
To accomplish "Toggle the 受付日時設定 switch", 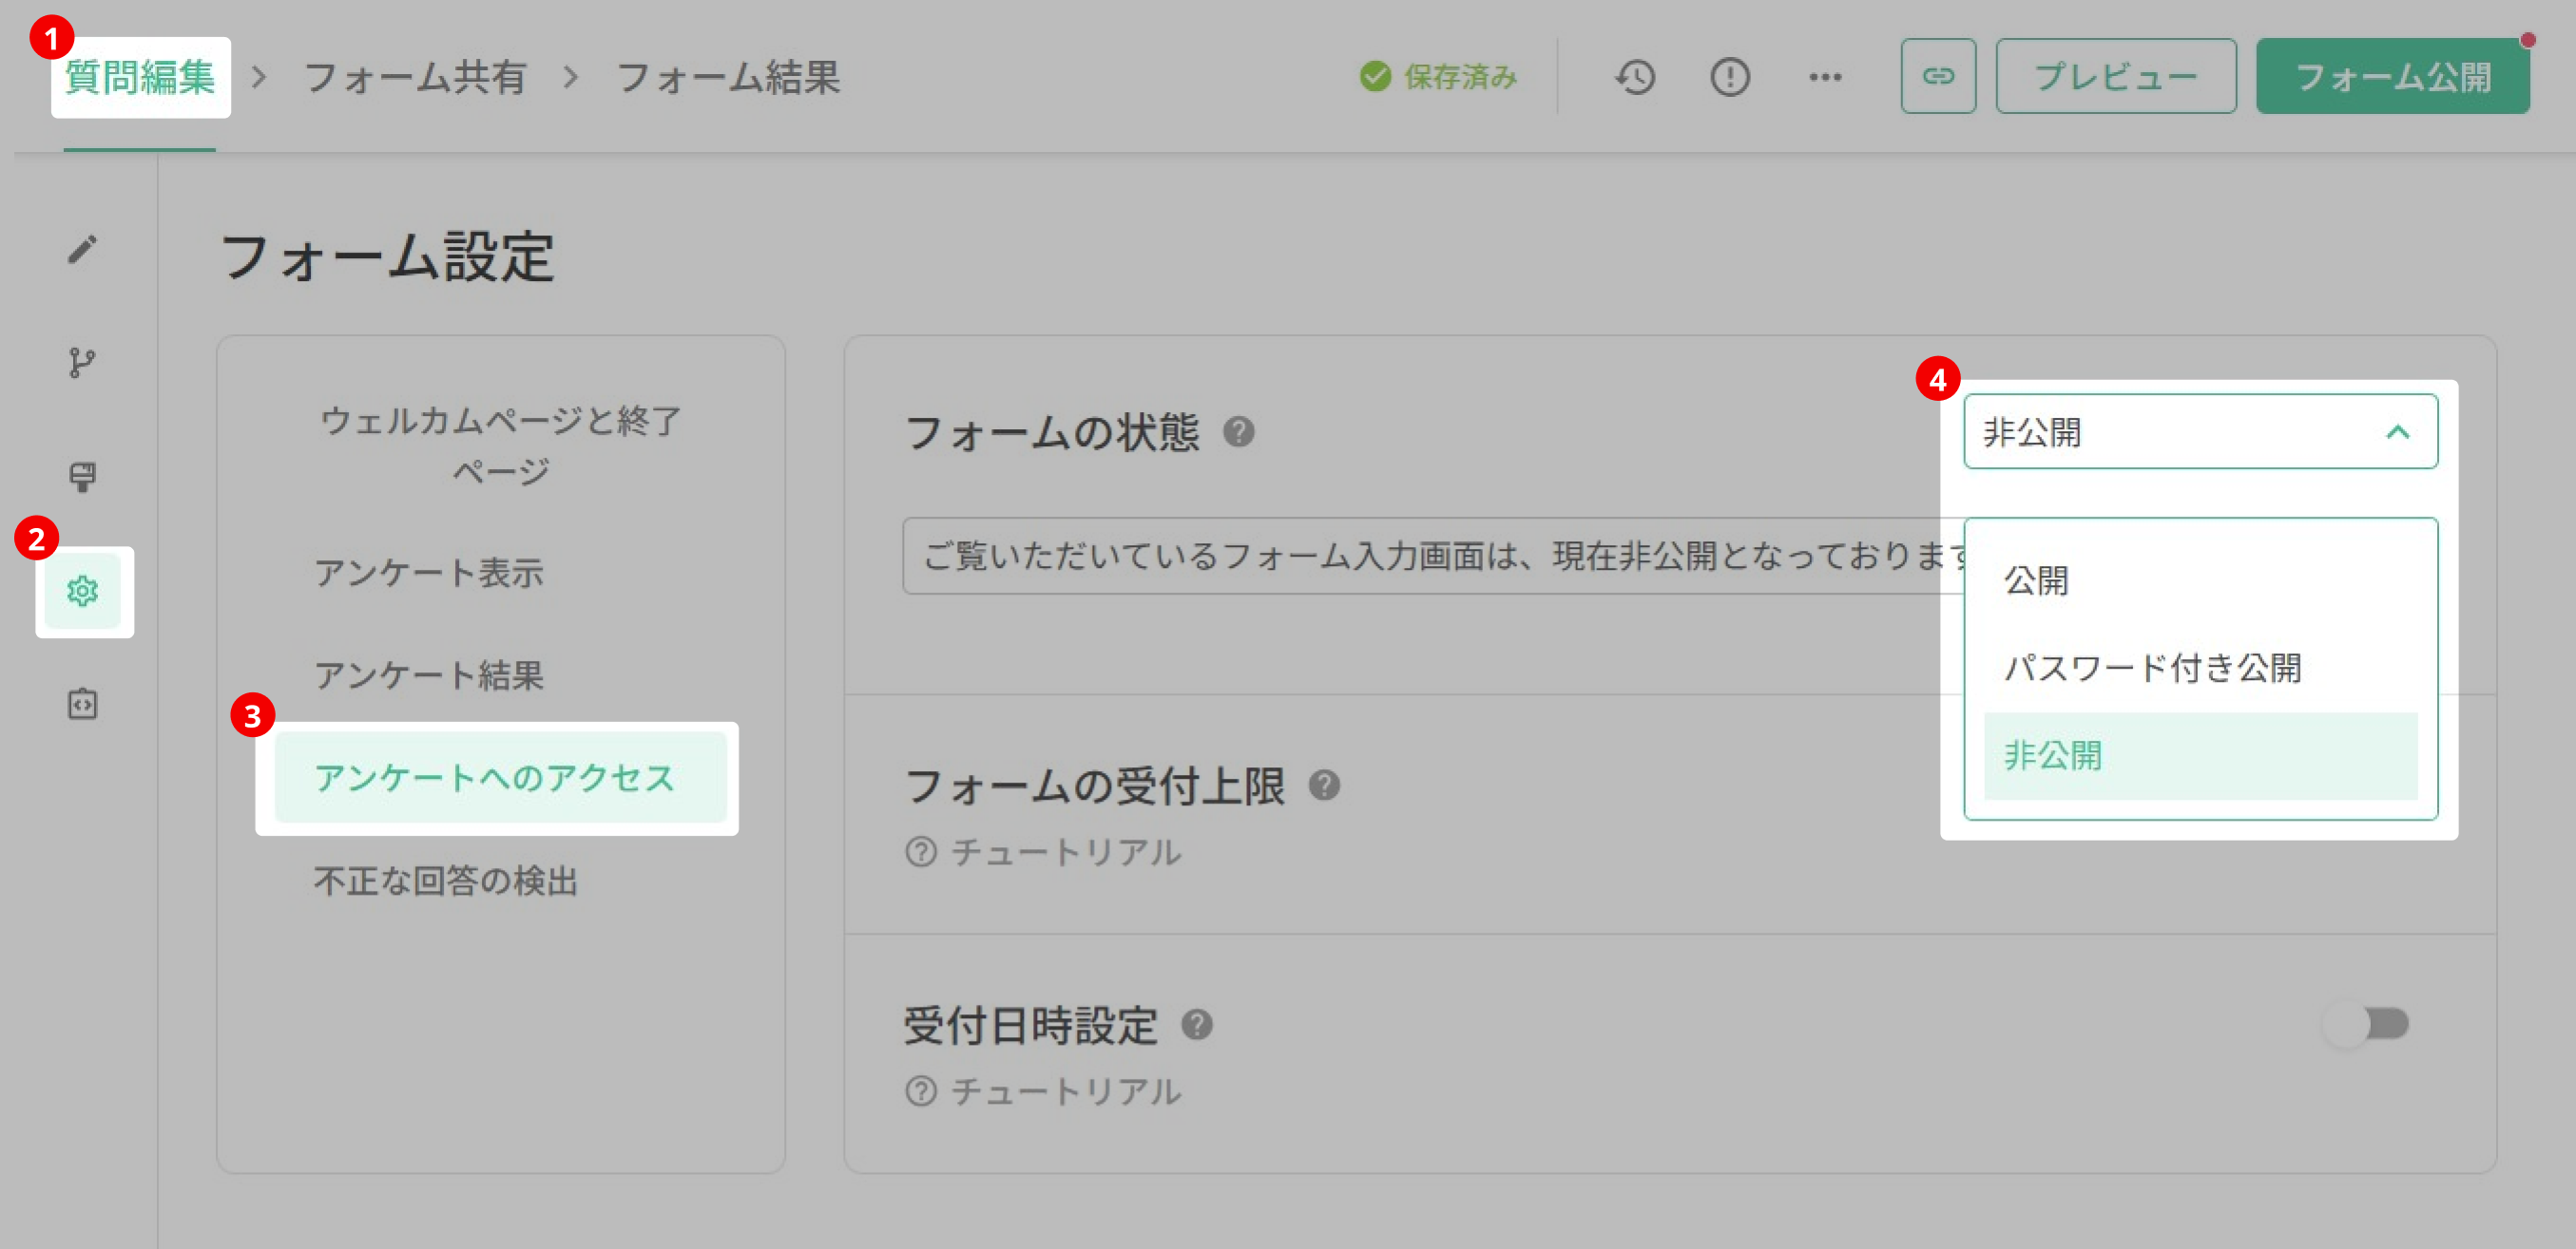I will point(2366,1024).
